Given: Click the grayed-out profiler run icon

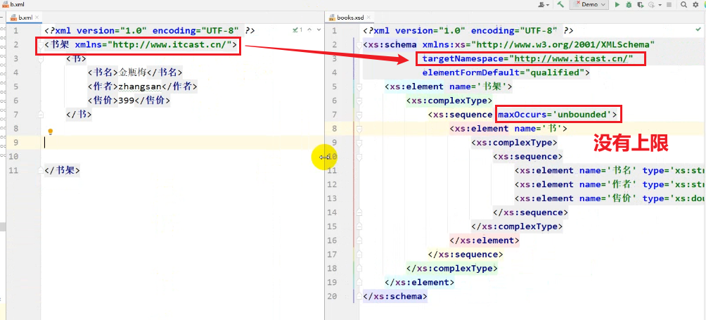Looking at the screenshot, I should point(651,4).
